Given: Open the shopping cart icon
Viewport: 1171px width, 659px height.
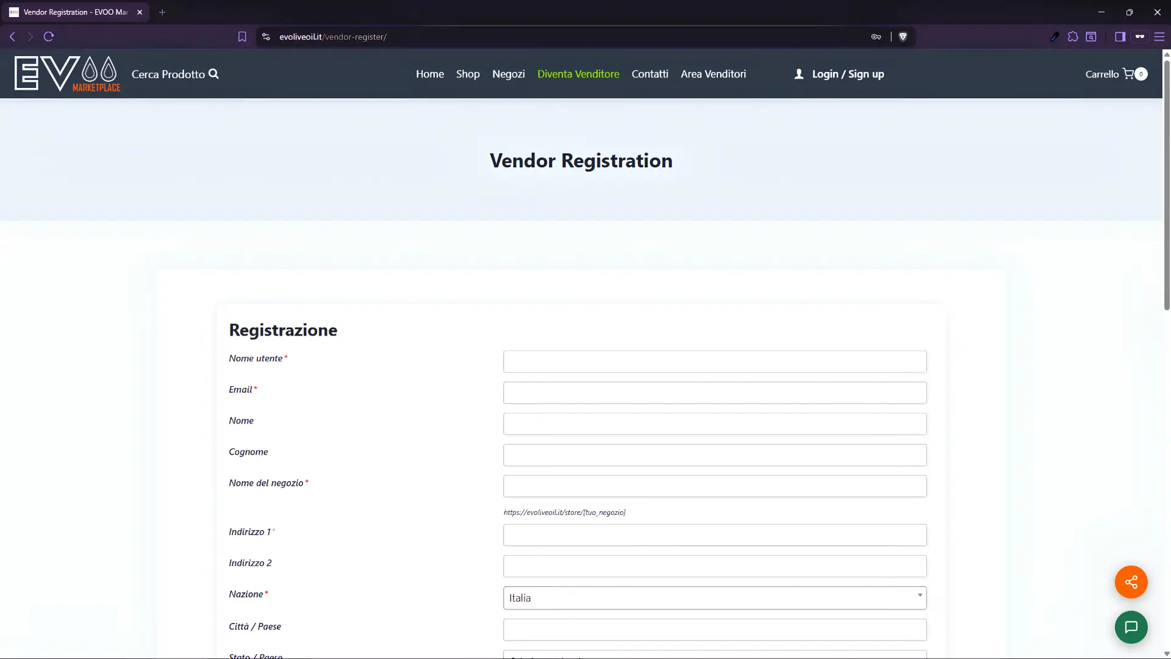Looking at the screenshot, I should click(x=1128, y=74).
